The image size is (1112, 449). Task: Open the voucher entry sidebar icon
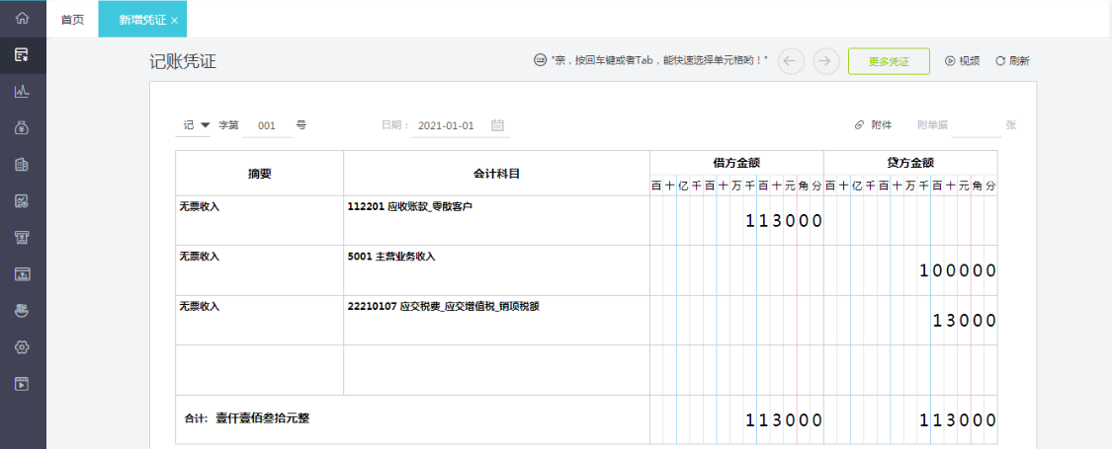pyautogui.click(x=22, y=54)
